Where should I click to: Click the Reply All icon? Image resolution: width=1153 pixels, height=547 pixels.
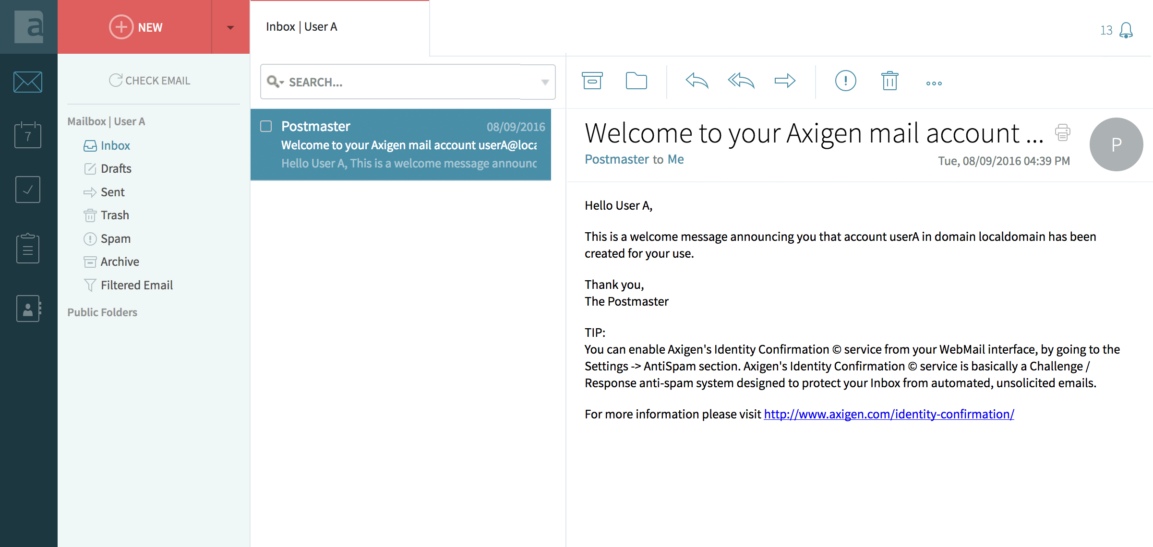(741, 81)
